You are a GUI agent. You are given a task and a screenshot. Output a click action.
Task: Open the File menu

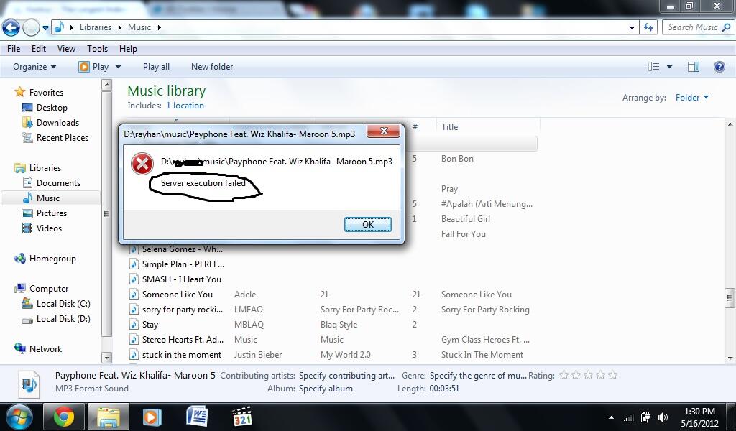tap(14, 49)
